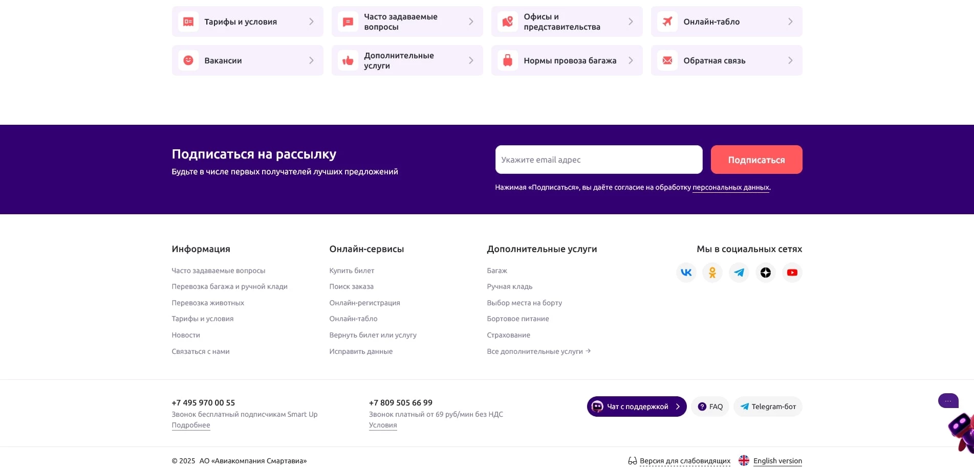Click the suitcase icon on Нормы провоза багажа
The height and width of the screenshot is (474, 974).
pos(507,60)
